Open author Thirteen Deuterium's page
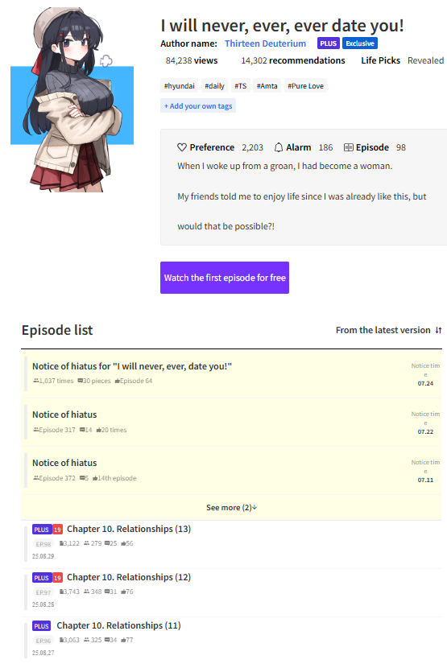 pyautogui.click(x=265, y=43)
